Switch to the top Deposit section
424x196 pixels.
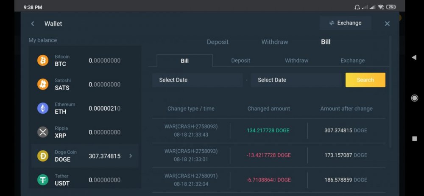pyautogui.click(x=218, y=42)
